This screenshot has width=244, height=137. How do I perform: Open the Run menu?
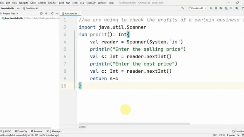pos(68,3)
